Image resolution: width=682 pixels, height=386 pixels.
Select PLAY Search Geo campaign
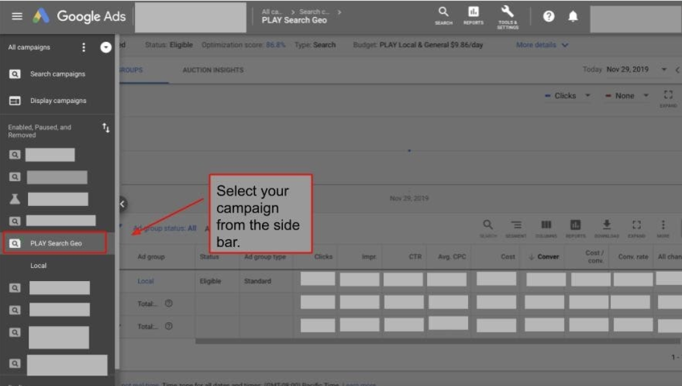pos(55,243)
